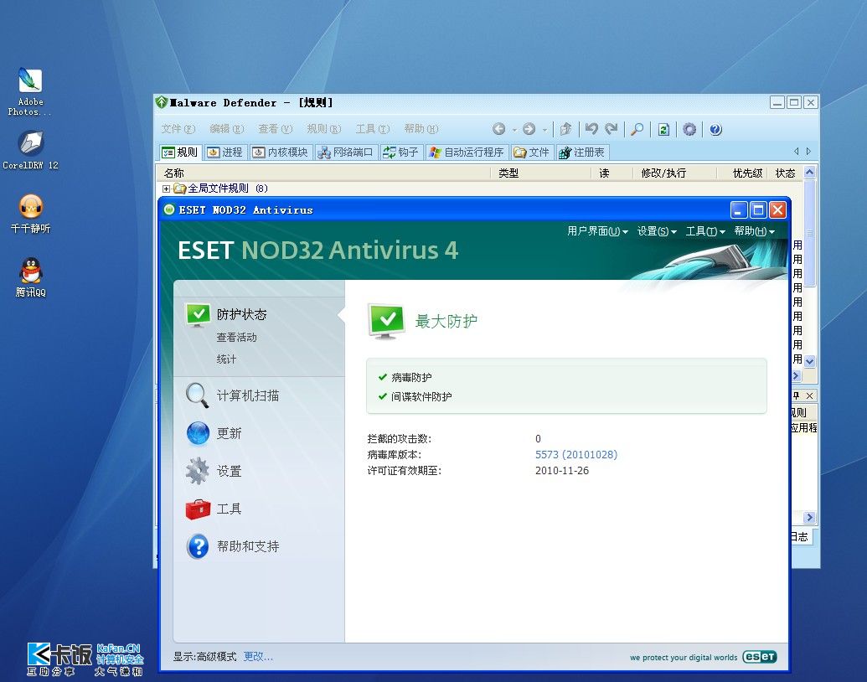Select the Adobe Photoshop desktop icon

30,91
